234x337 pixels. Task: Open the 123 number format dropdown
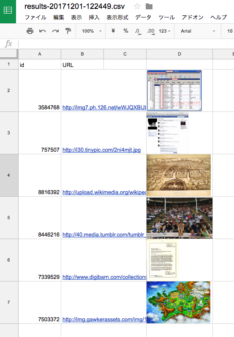click(x=164, y=31)
